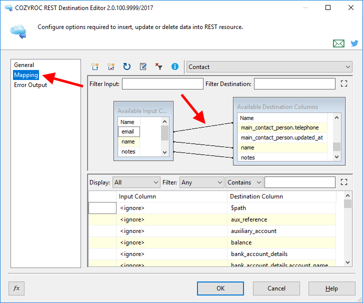Click the map all columns toolbar icon

[x=95, y=66]
